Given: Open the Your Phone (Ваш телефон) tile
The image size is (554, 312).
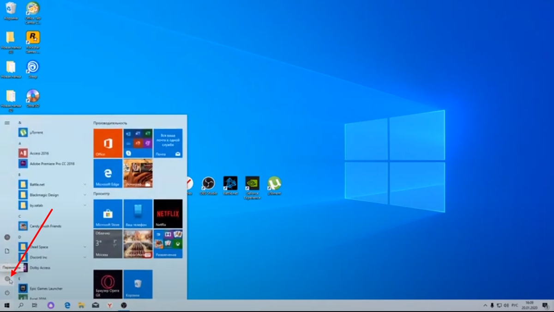Looking at the screenshot, I should pos(138,214).
